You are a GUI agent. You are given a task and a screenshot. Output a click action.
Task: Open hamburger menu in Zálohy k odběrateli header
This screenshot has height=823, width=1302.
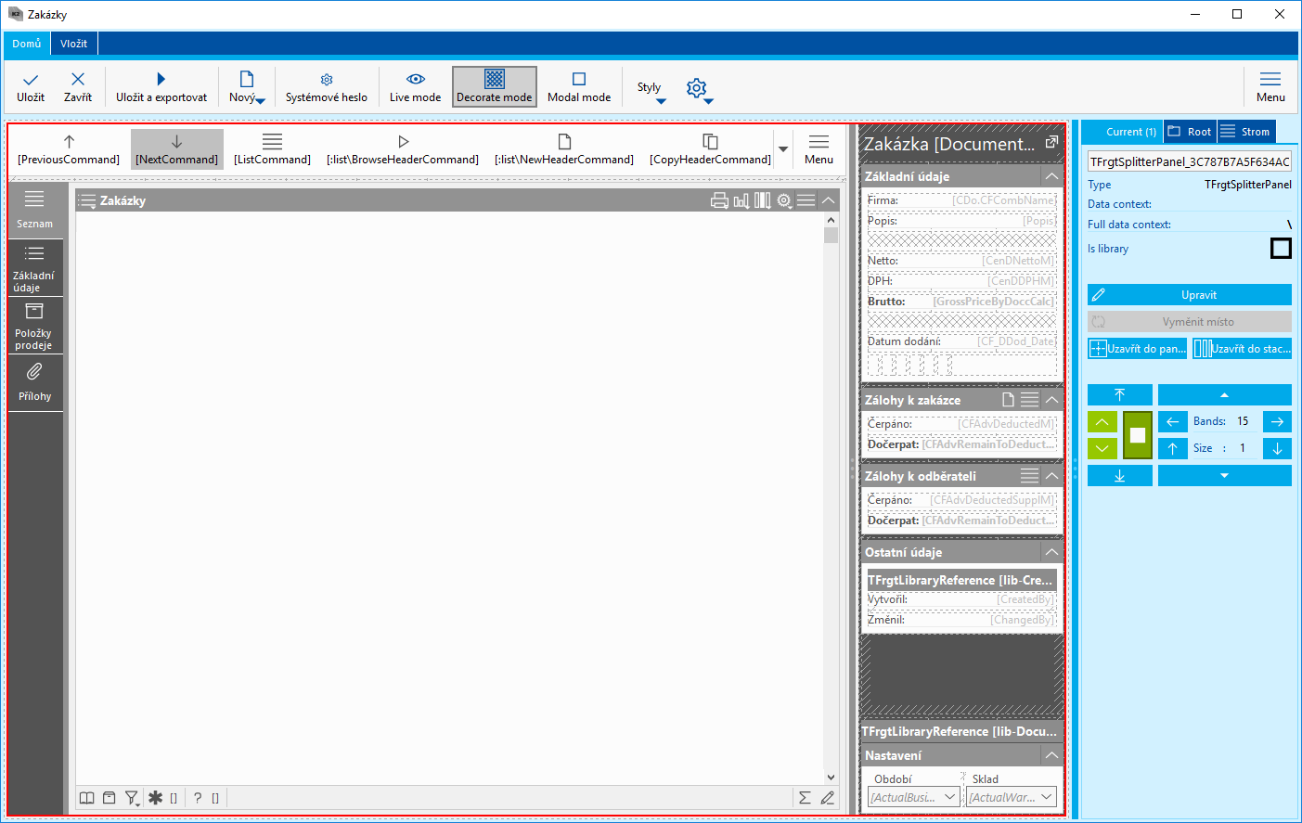coord(1029,476)
